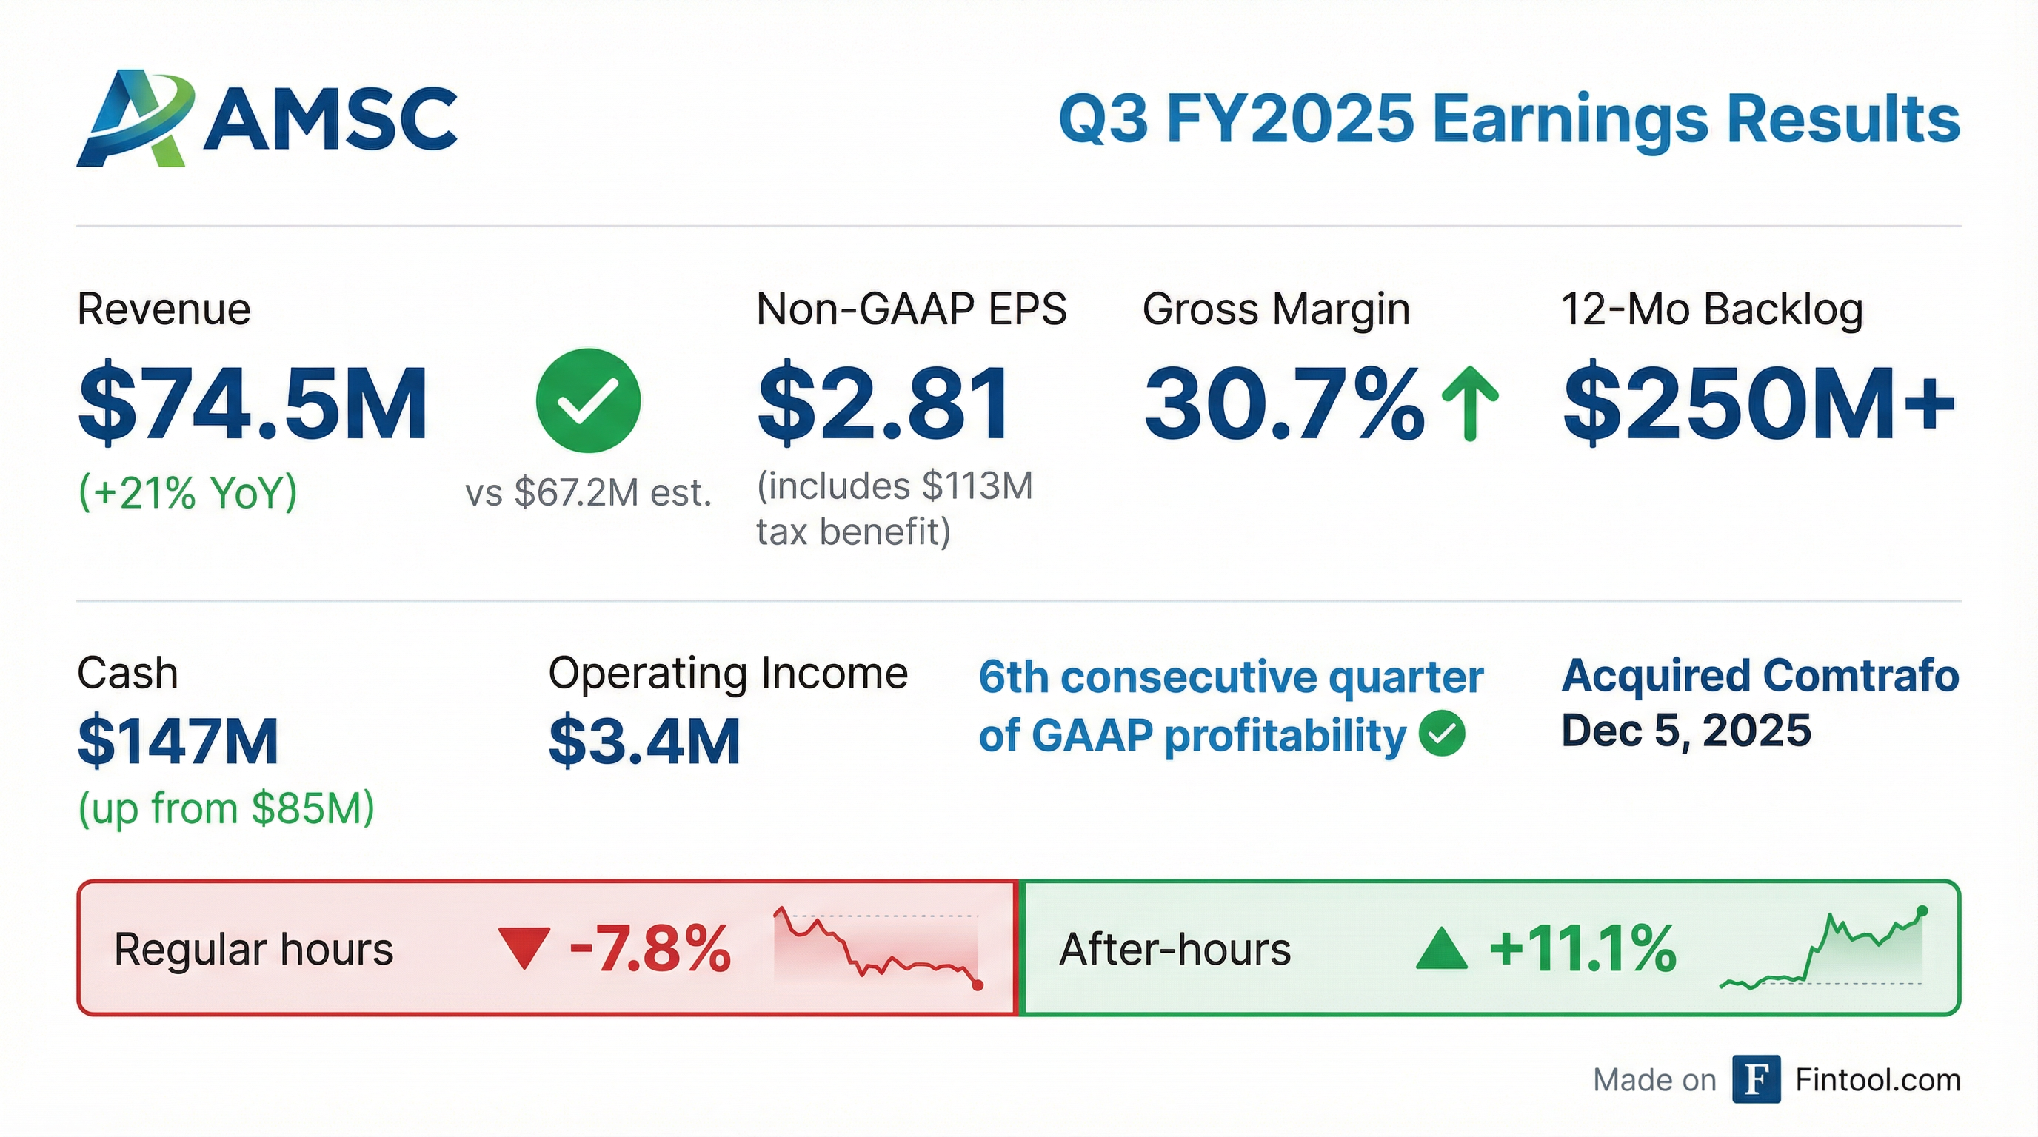The width and height of the screenshot is (2038, 1137).
Task: Click the 30.7% gross margin value
Action: click(x=1284, y=404)
